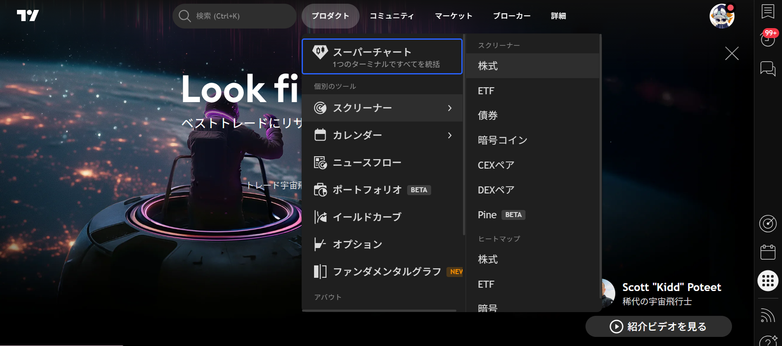Click the white grid apps sidebar icon
The image size is (782, 346).
point(768,281)
